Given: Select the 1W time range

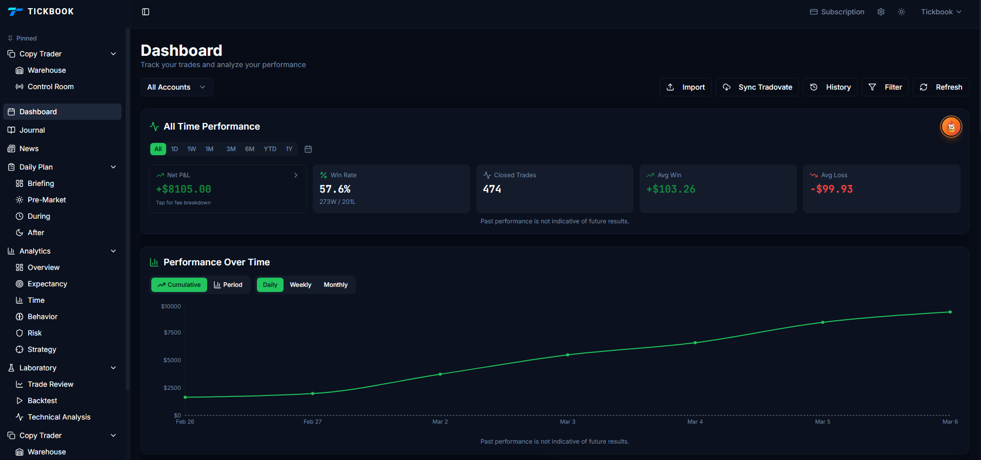Looking at the screenshot, I should (x=192, y=149).
